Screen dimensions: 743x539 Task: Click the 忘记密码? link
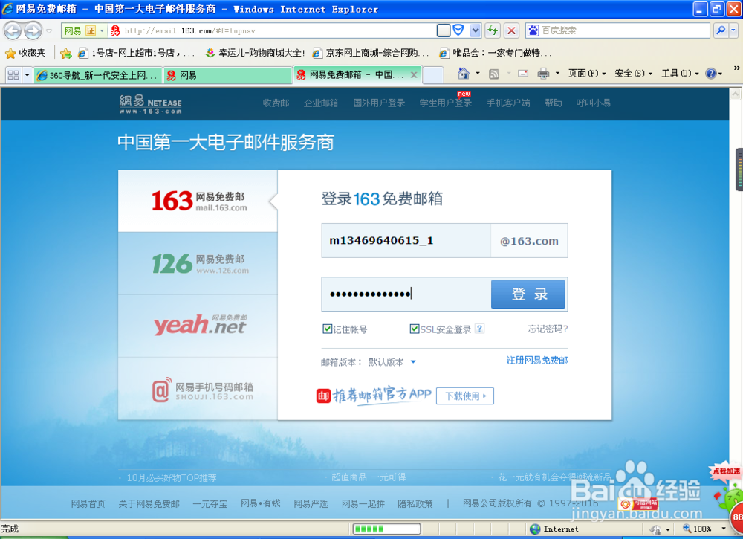pyautogui.click(x=548, y=329)
